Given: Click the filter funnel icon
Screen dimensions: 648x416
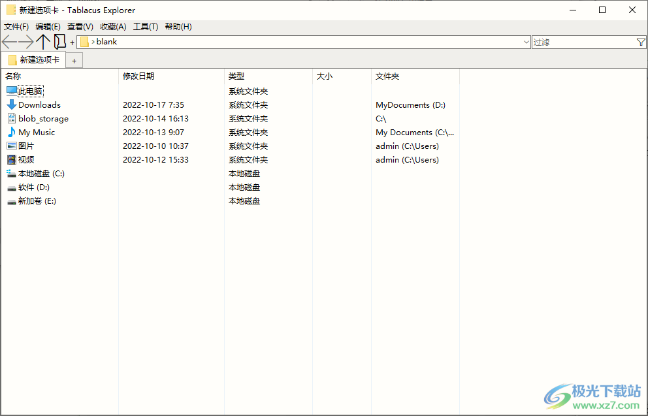Looking at the screenshot, I should click(x=641, y=42).
